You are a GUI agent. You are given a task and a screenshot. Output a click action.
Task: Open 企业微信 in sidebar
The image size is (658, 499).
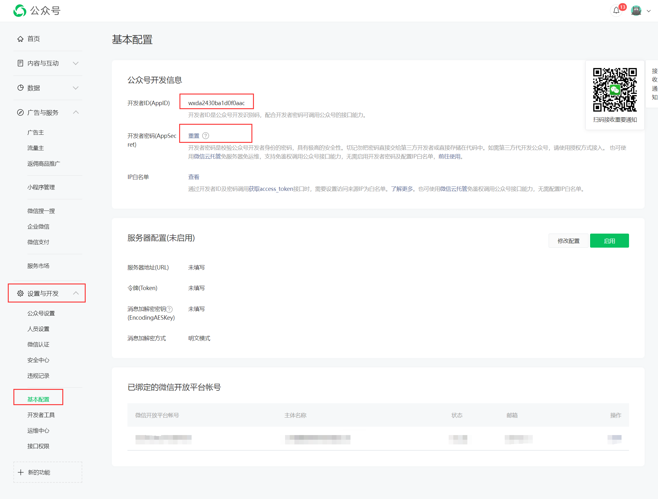click(38, 227)
